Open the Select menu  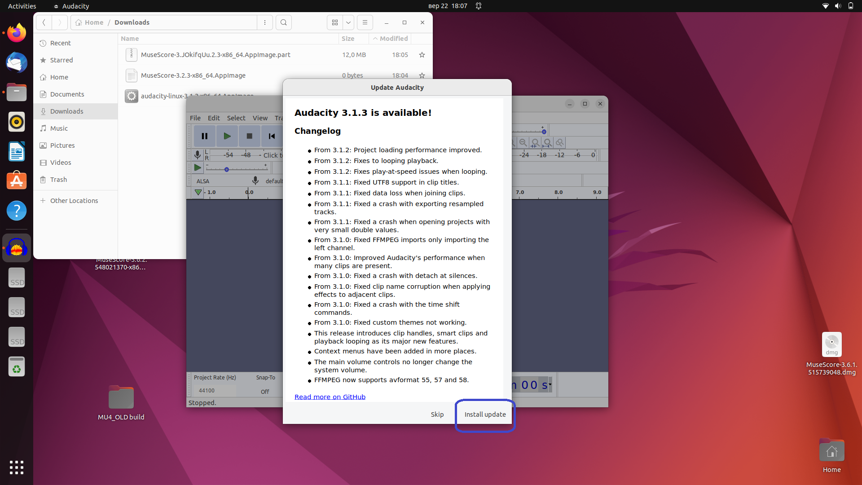click(236, 118)
